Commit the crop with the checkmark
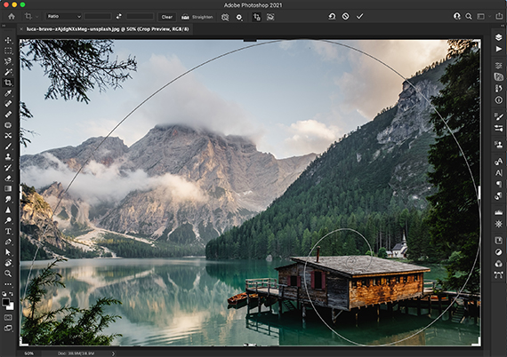 360,16
